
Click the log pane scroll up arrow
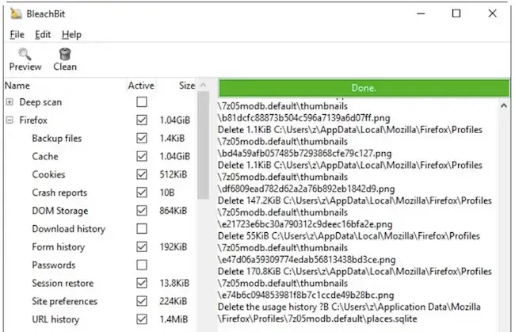(x=504, y=105)
